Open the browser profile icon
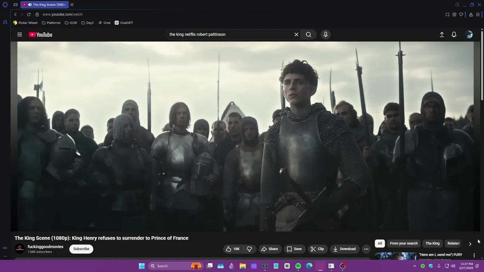Viewport: 484px width, 272px height. pyautogui.click(x=471, y=14)
